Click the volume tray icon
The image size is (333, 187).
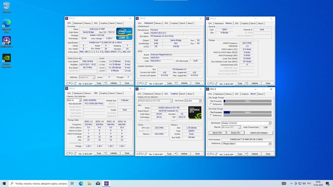[304, 183]
